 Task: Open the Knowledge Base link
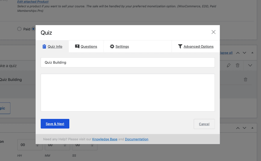pyautogui.click(x=105, y=139)
